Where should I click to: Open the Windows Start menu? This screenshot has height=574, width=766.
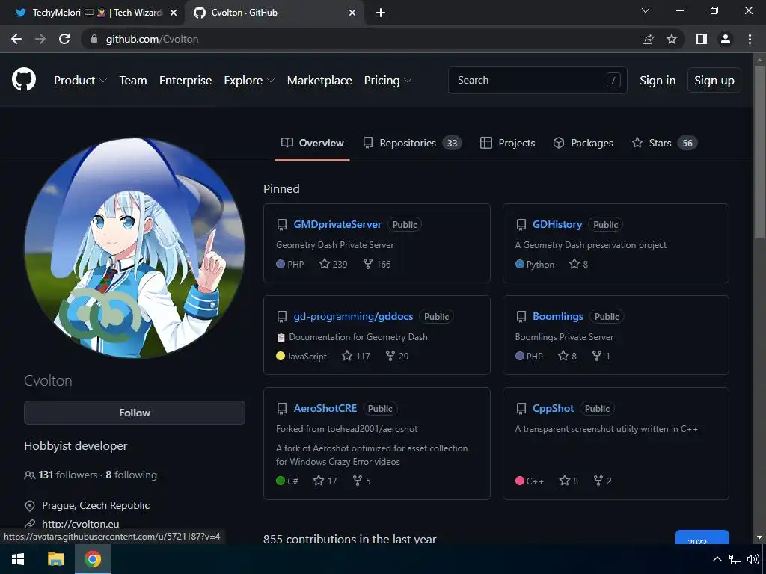click(x=18, y=559)
